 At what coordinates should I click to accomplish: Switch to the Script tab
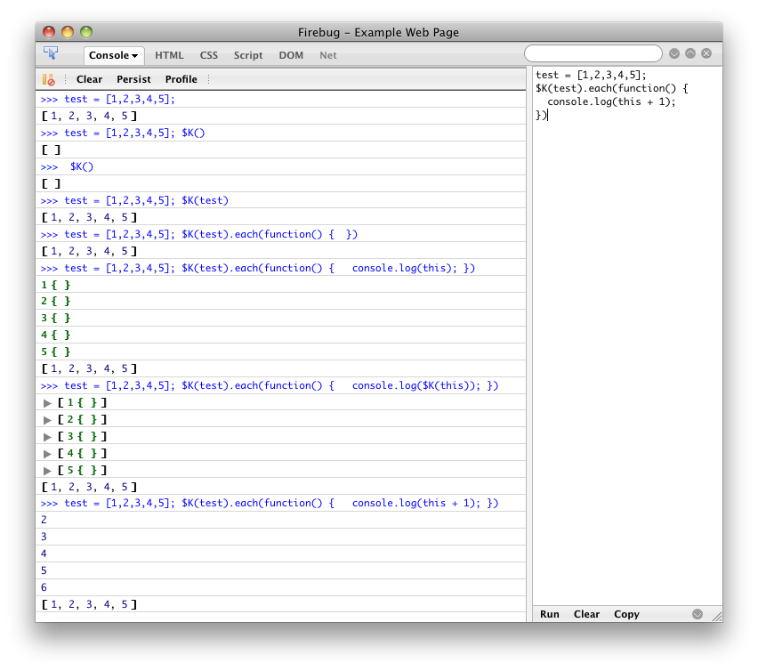pyautogui.click(x=248, y=55)
